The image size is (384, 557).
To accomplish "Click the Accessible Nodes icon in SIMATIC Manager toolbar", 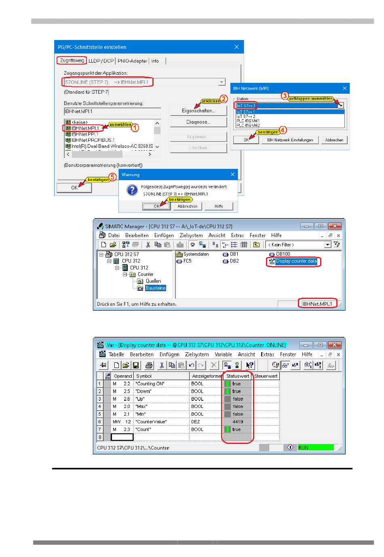I will coord(126,245).
